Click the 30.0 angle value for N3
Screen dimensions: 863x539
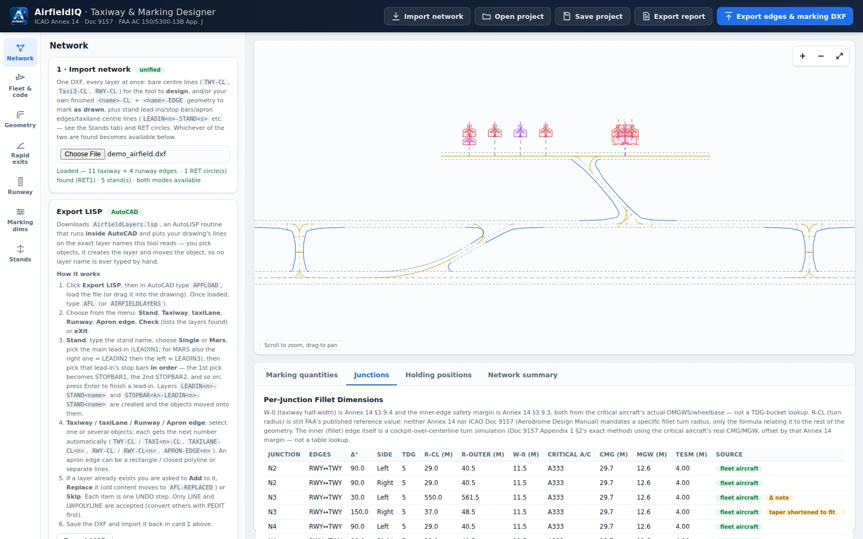pos(358,497)
